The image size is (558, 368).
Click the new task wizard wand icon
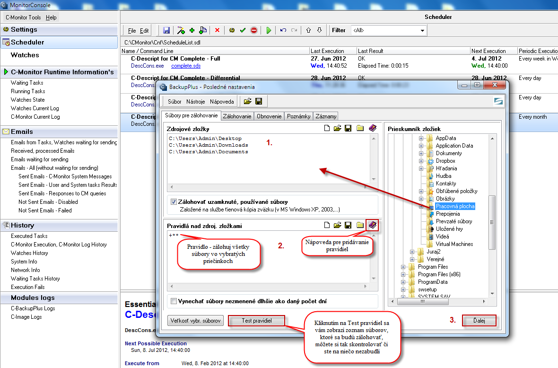point(181,31)
